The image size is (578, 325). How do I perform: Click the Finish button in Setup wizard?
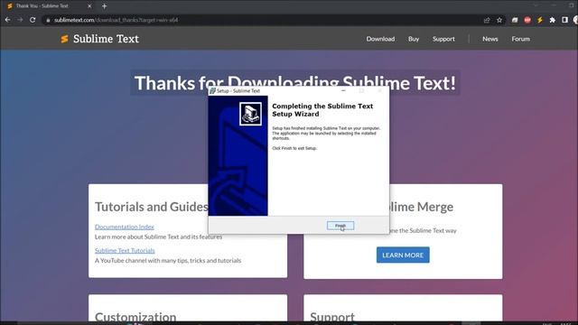point(340,226)
